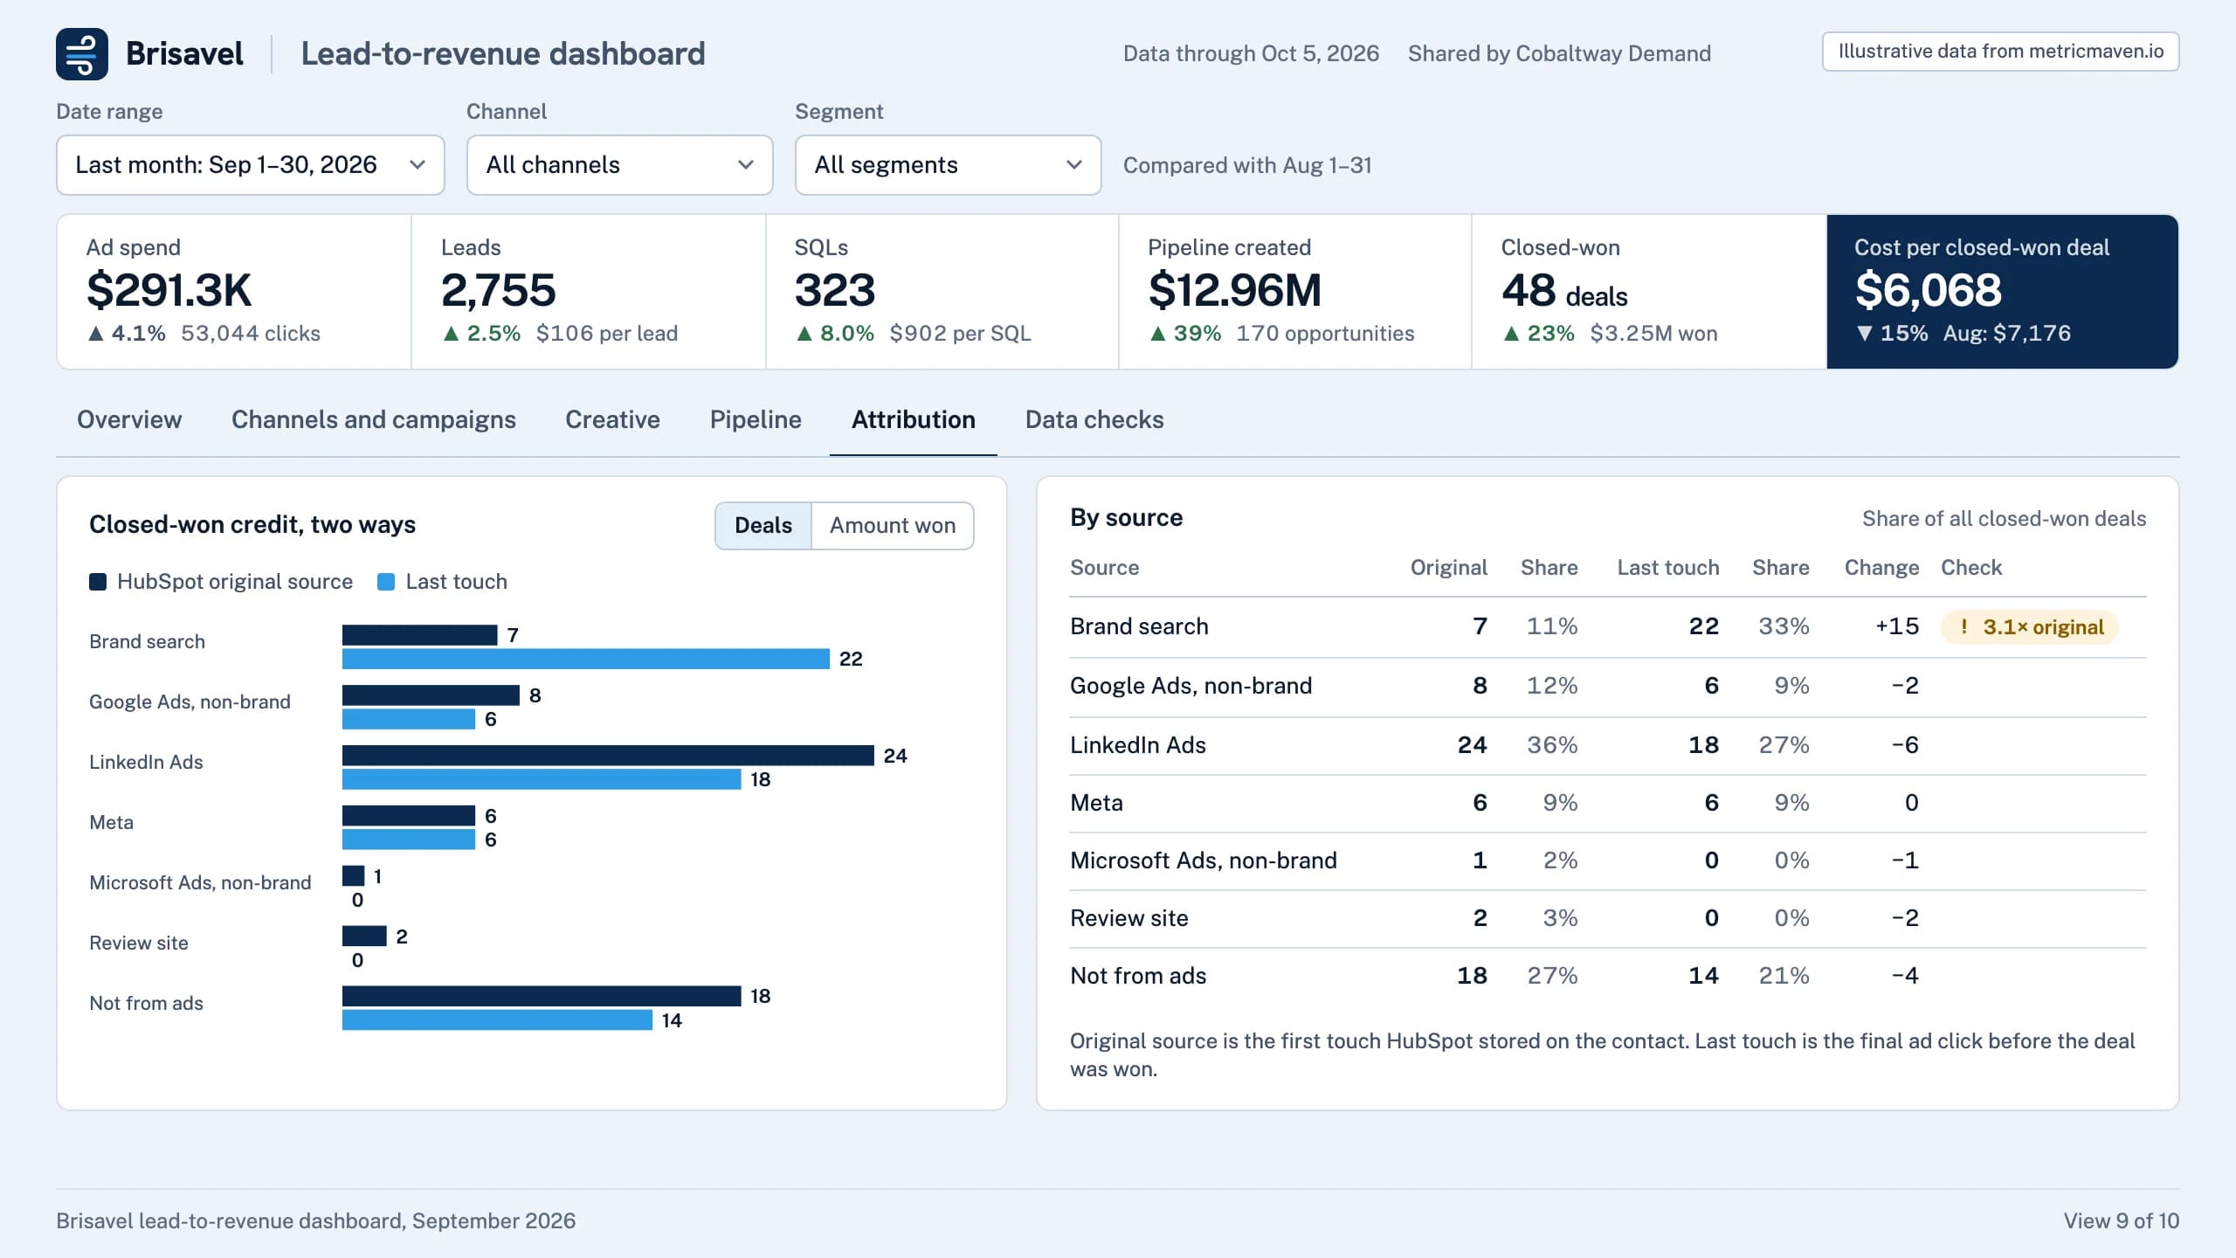Click the Google Ads, non-brand table row name
Image resolution: width=2236 pixels, height=1258 pixels.
tap(1190, 686)
